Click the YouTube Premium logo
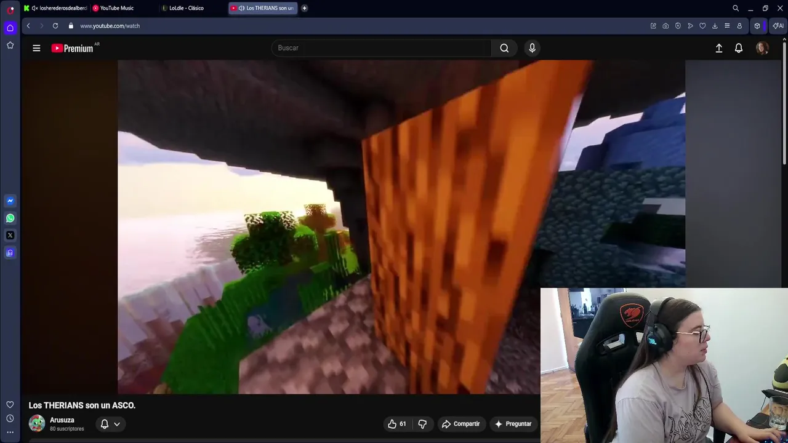788x443 pixels. click(x=73, y=48)
